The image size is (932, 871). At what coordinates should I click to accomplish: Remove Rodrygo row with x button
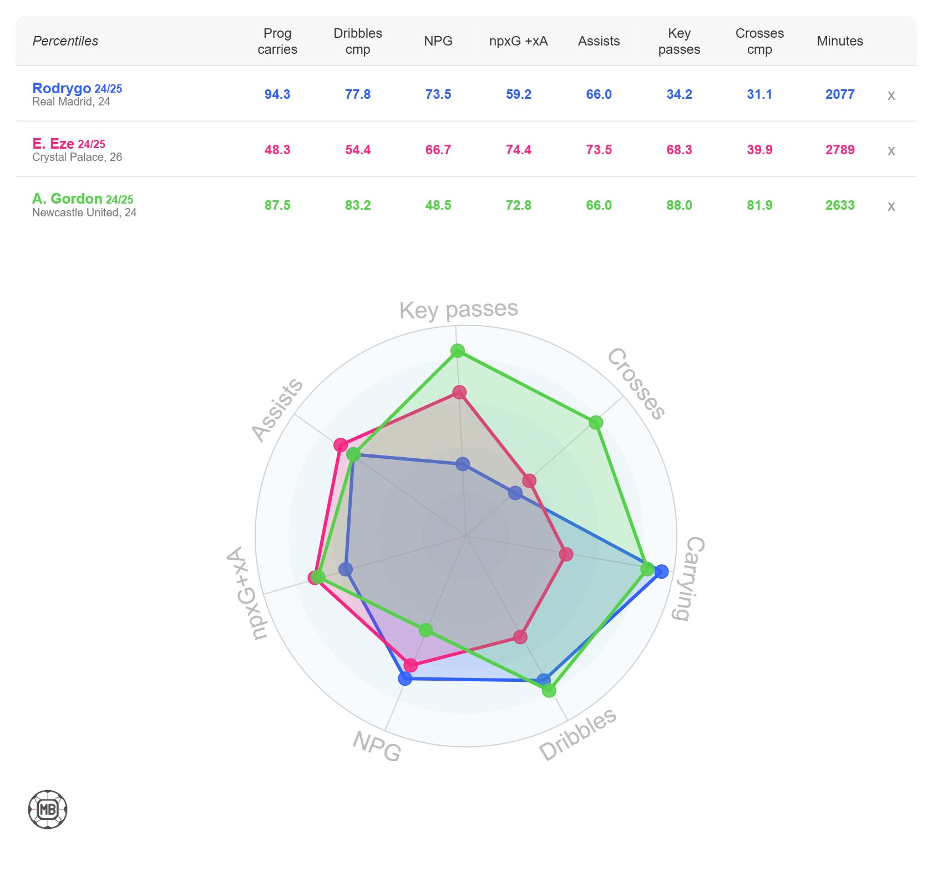(891, 95)
